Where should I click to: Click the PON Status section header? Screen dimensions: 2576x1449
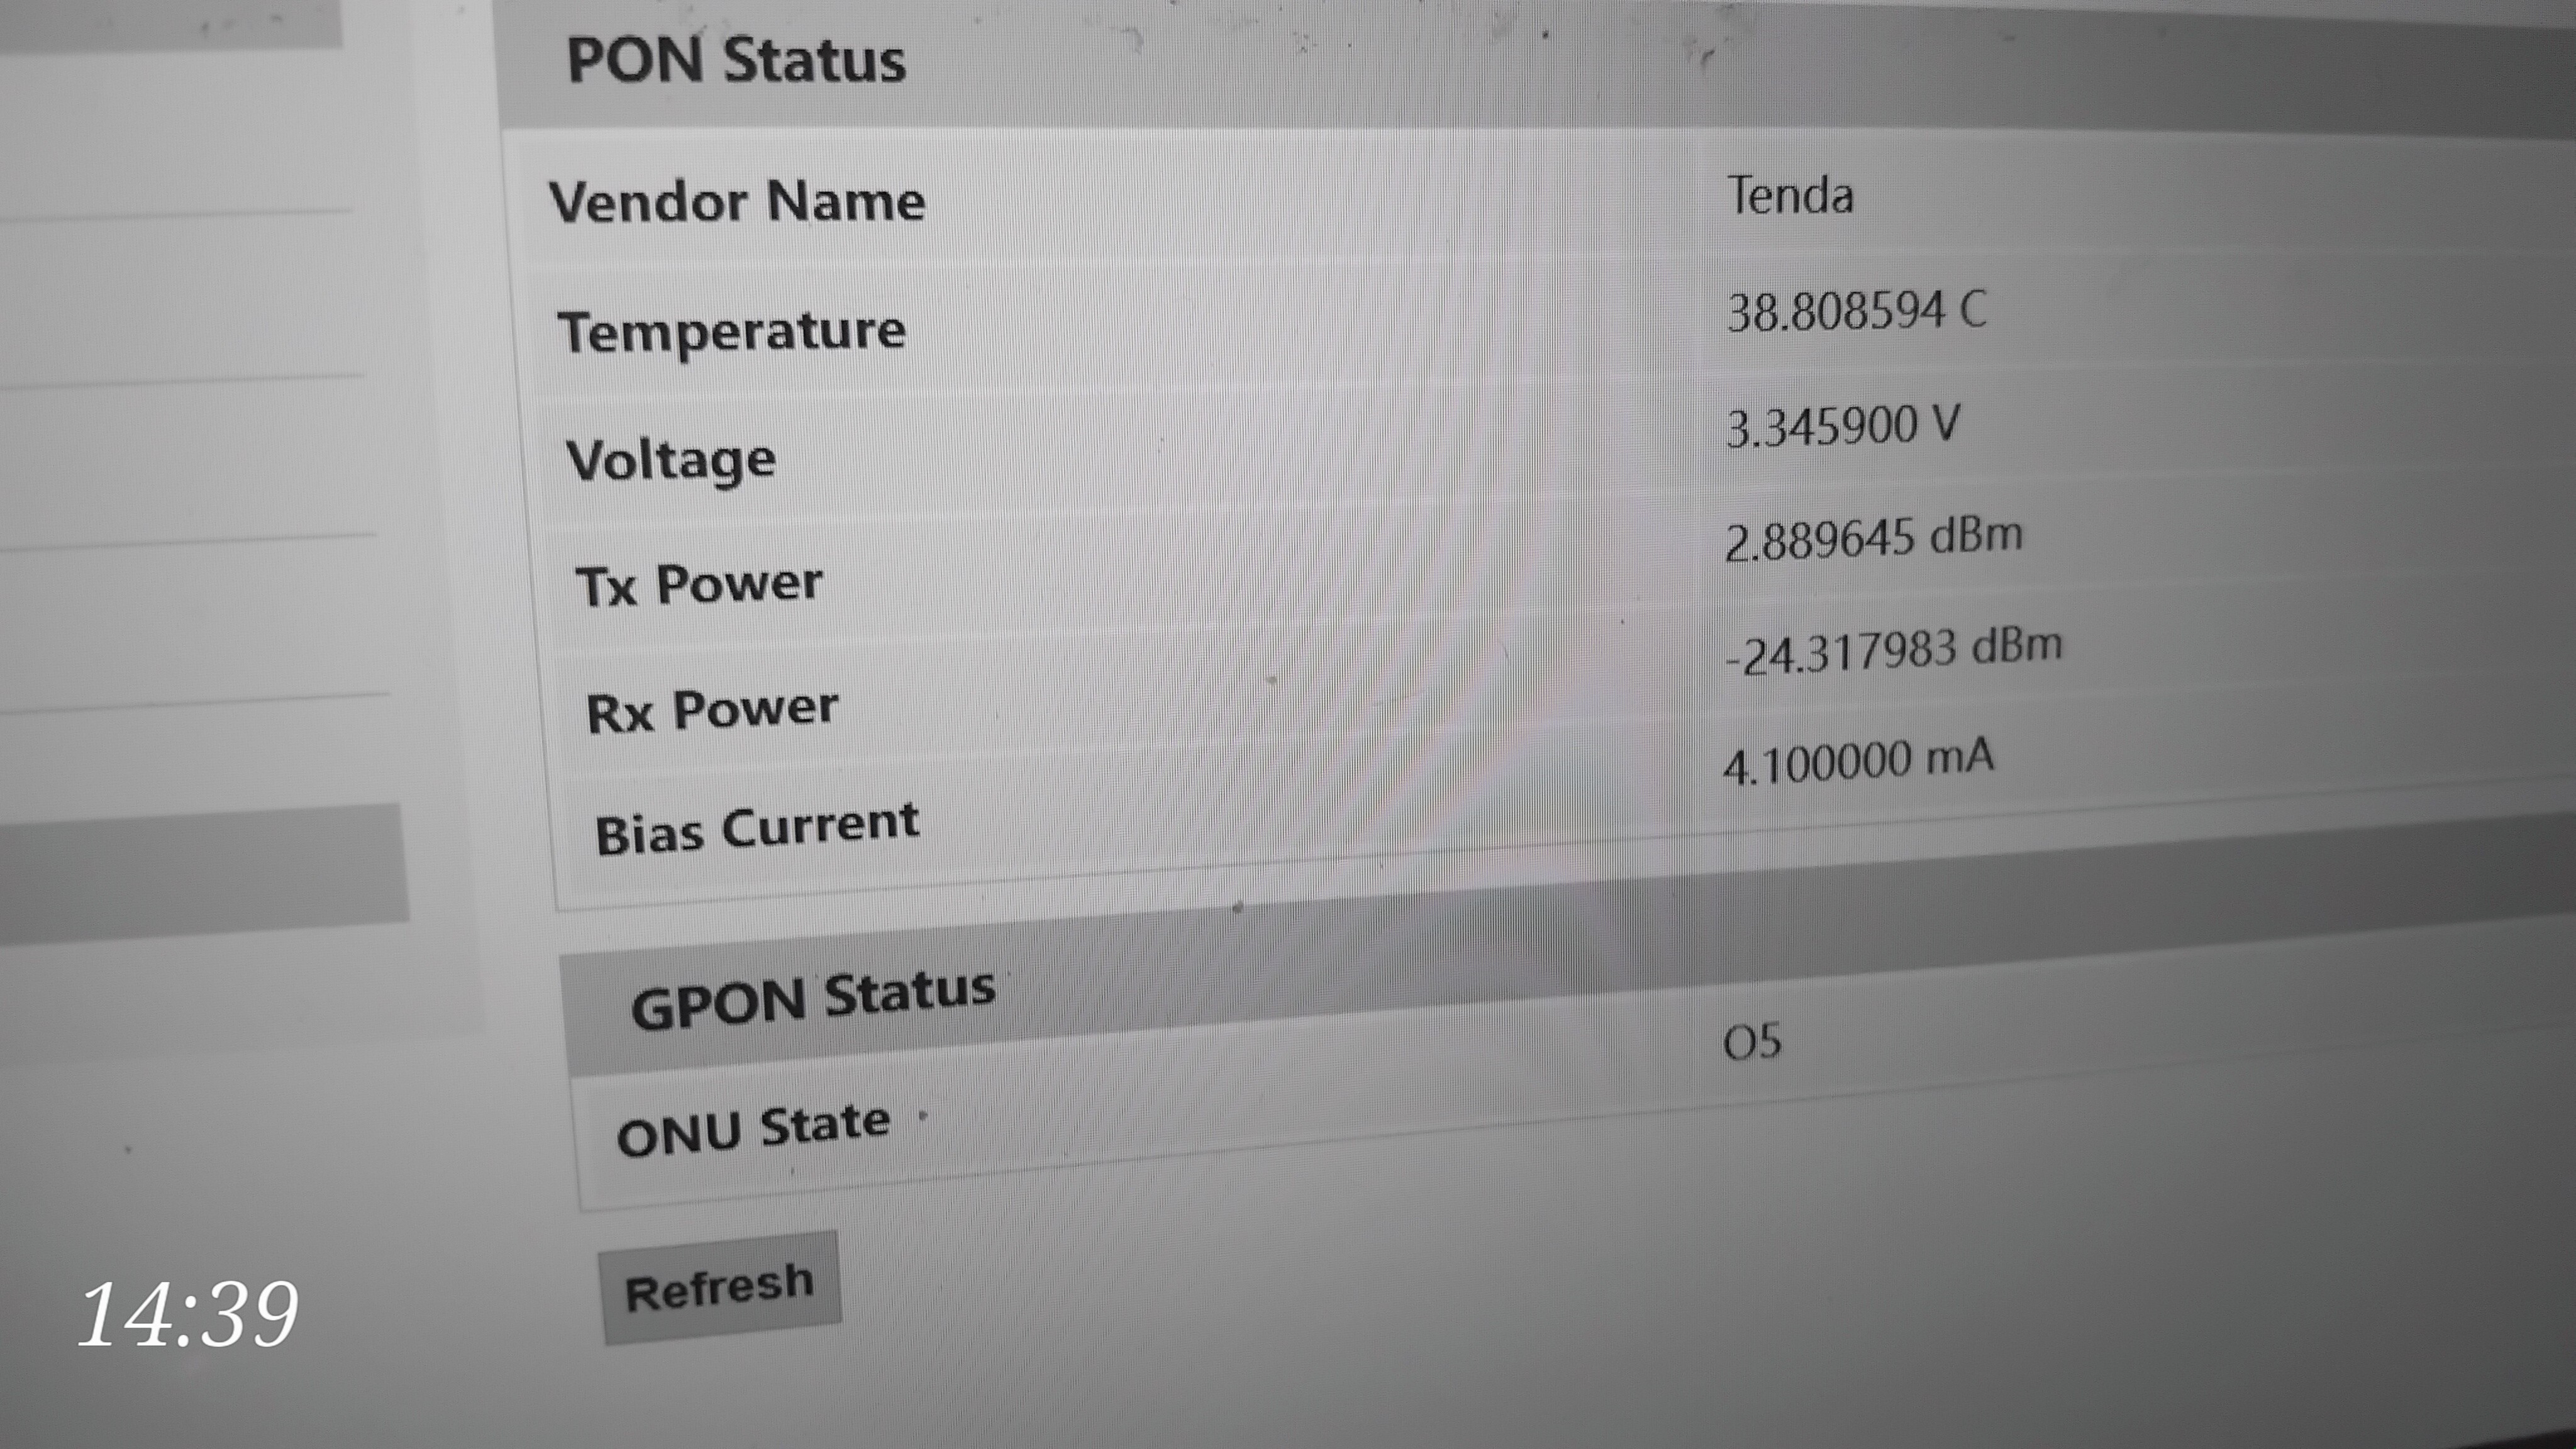tap(736, 60)
